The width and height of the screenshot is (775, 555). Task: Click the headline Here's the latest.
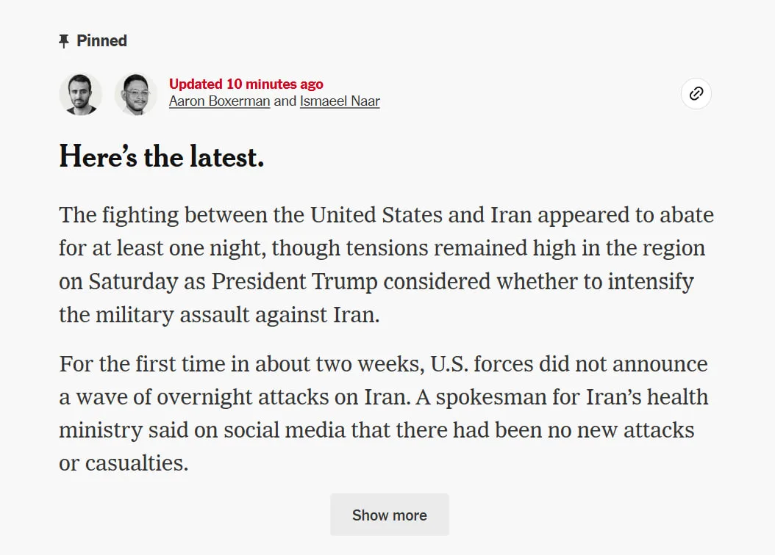(x=162, y=157)
